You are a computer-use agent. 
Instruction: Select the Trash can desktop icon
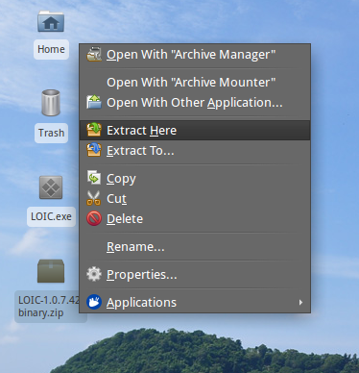coord(51,103)
